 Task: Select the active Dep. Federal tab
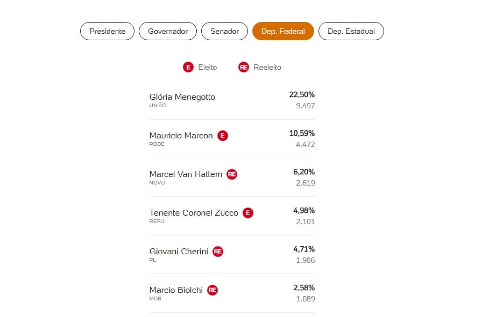pyautogui.click(x=283, y=31)
